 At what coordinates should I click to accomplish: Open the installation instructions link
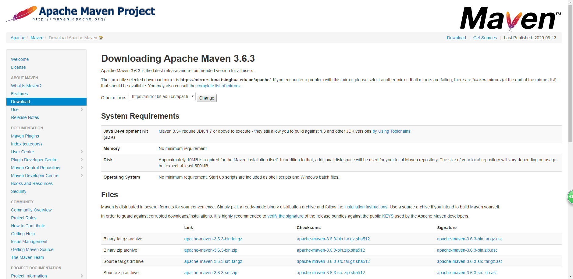[366, 207]
